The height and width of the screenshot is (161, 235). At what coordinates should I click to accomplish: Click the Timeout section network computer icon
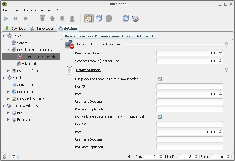(x=70, y=44)
